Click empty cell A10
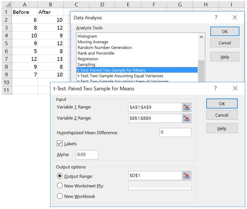Screen dimensions: 247x209 pyautogui.click(x=25, y=82)
